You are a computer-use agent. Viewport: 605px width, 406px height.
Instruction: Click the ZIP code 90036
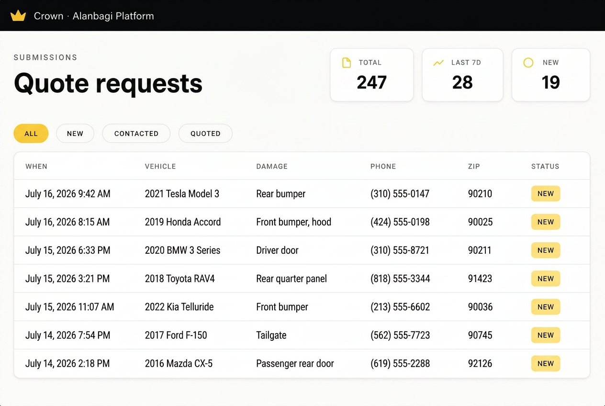click(x=481, y=307)
